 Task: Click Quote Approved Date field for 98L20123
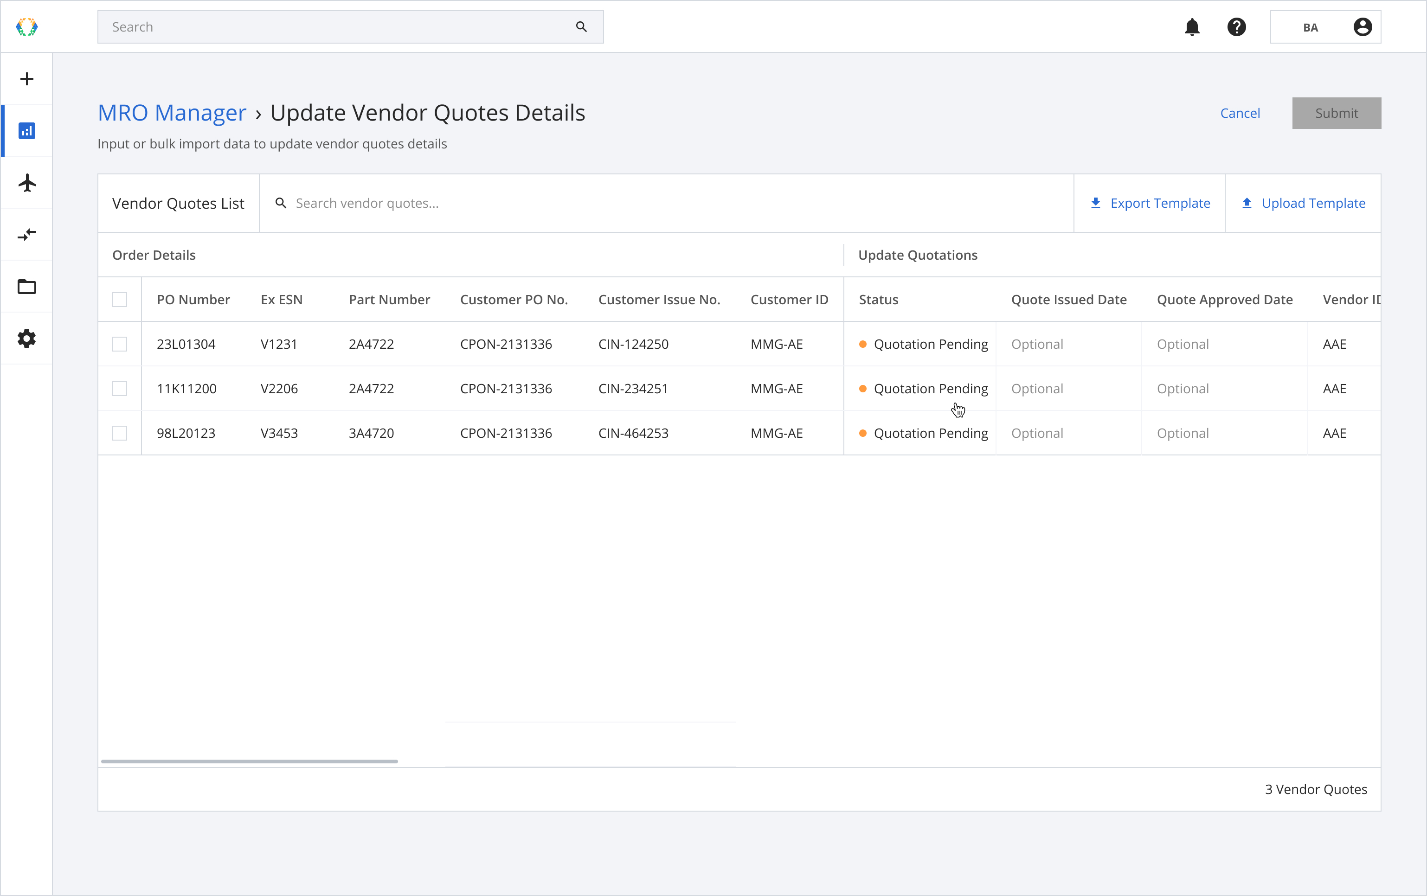(x=1224, y=433)
